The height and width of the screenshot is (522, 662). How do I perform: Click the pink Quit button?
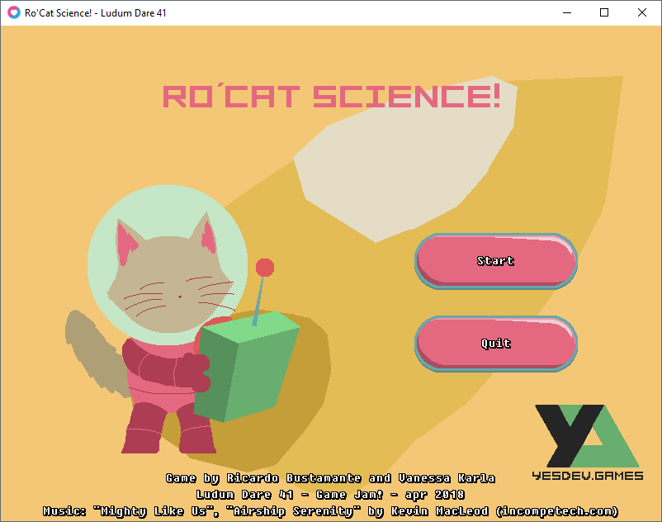(495, 344)
